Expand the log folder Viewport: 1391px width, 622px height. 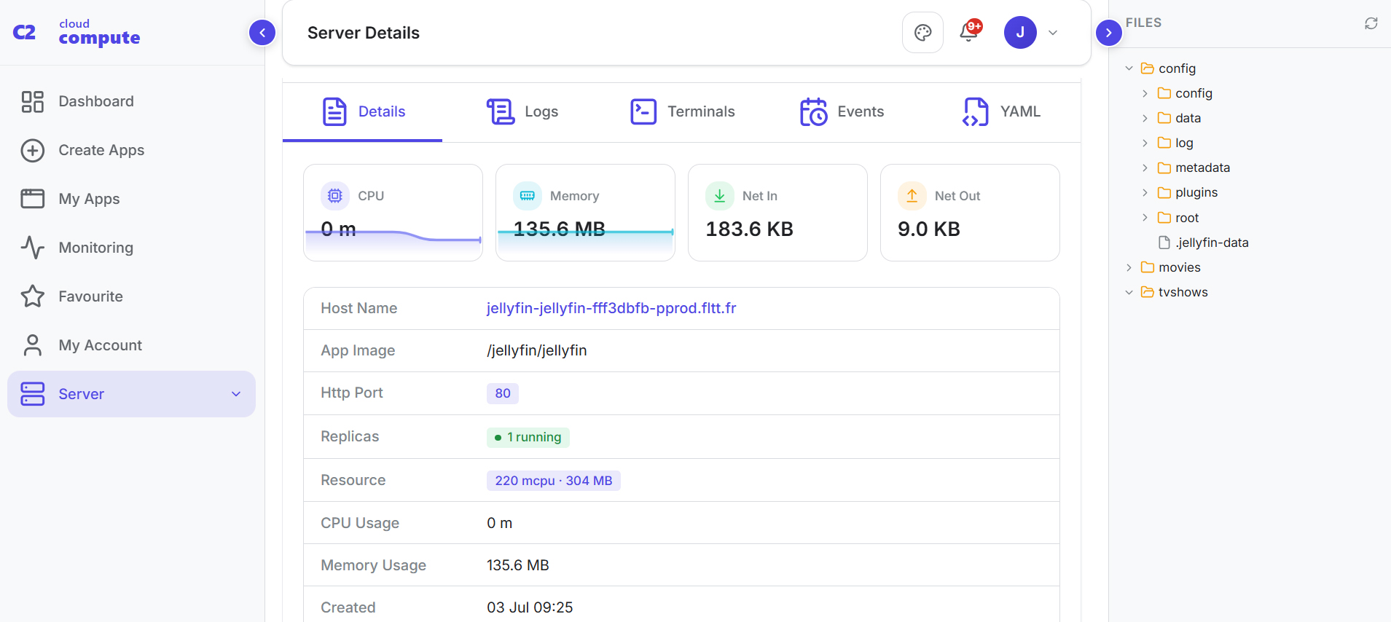tap(1145, 143)
